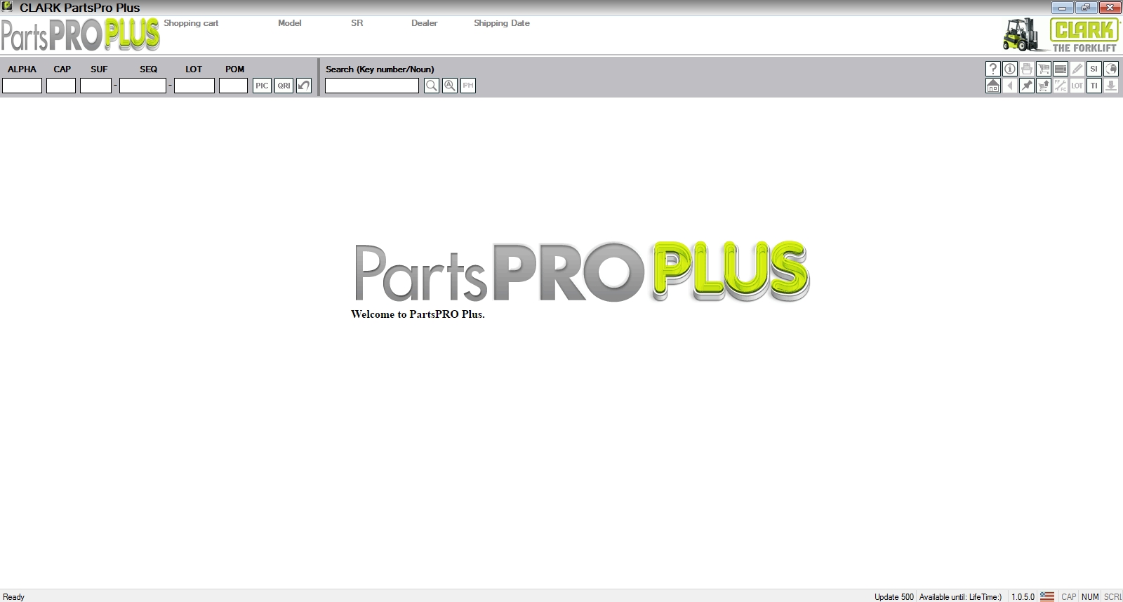
Task: Restore down the PartsPro Plus window
Action: click(1086, 8)
